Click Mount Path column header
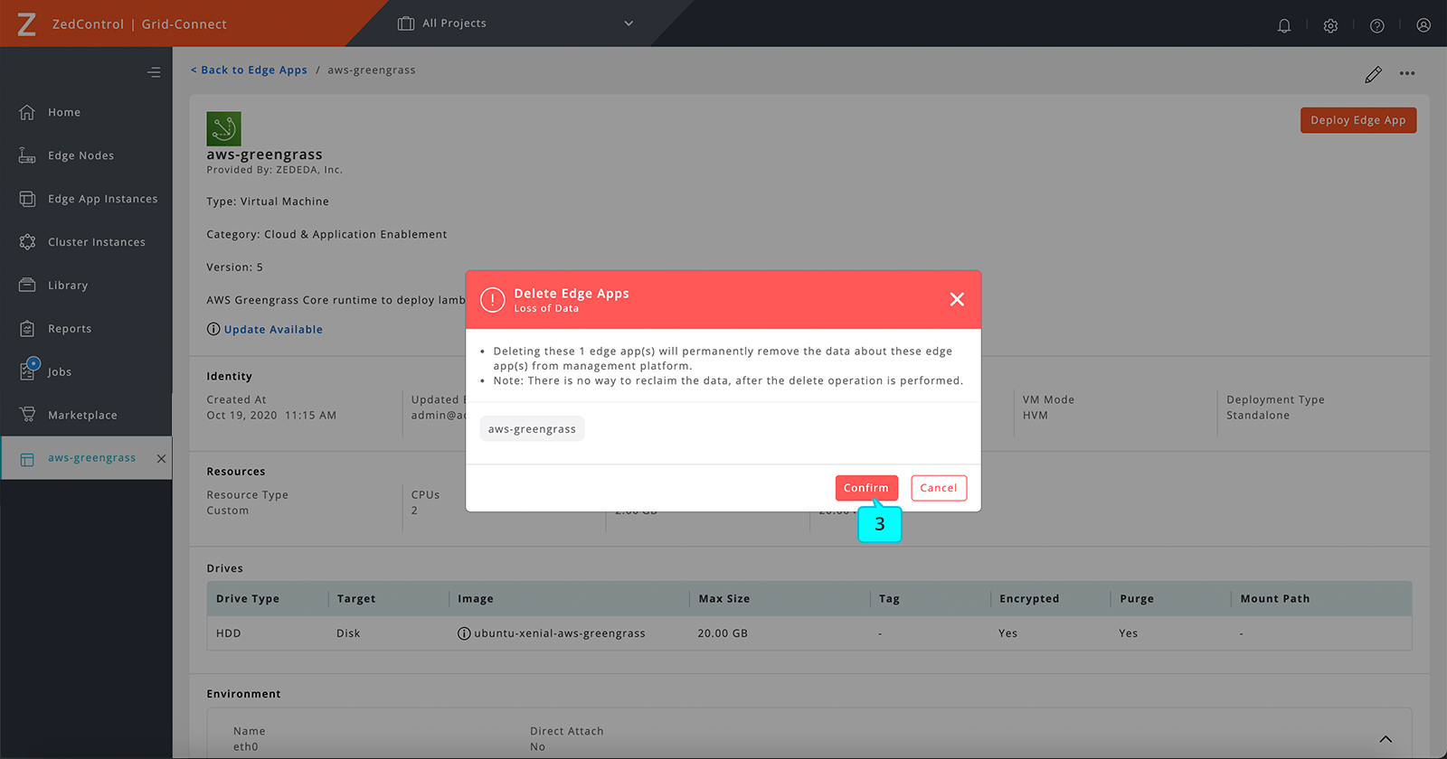 pos(1275,599)
